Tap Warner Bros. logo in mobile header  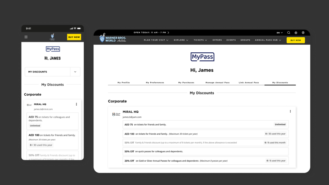pyautogui.click(x=52, y=37)
